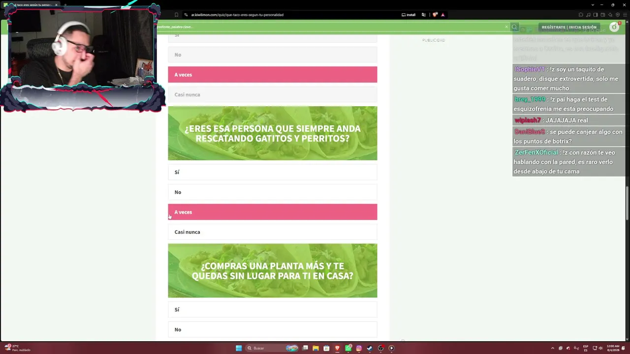The height and width of the screenshot is (354, 630).
Task: Click the gatitos y perritos question banner
Action: tap(273, 133)
